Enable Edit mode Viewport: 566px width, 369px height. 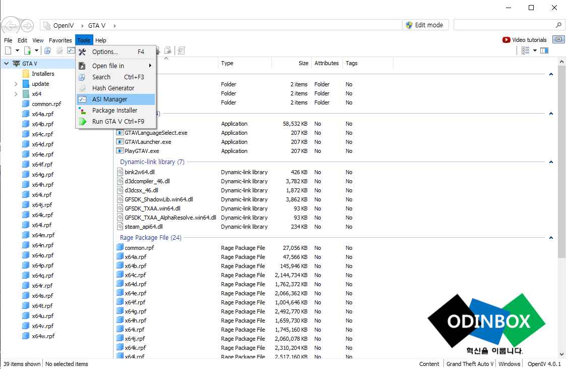(425, 25)
